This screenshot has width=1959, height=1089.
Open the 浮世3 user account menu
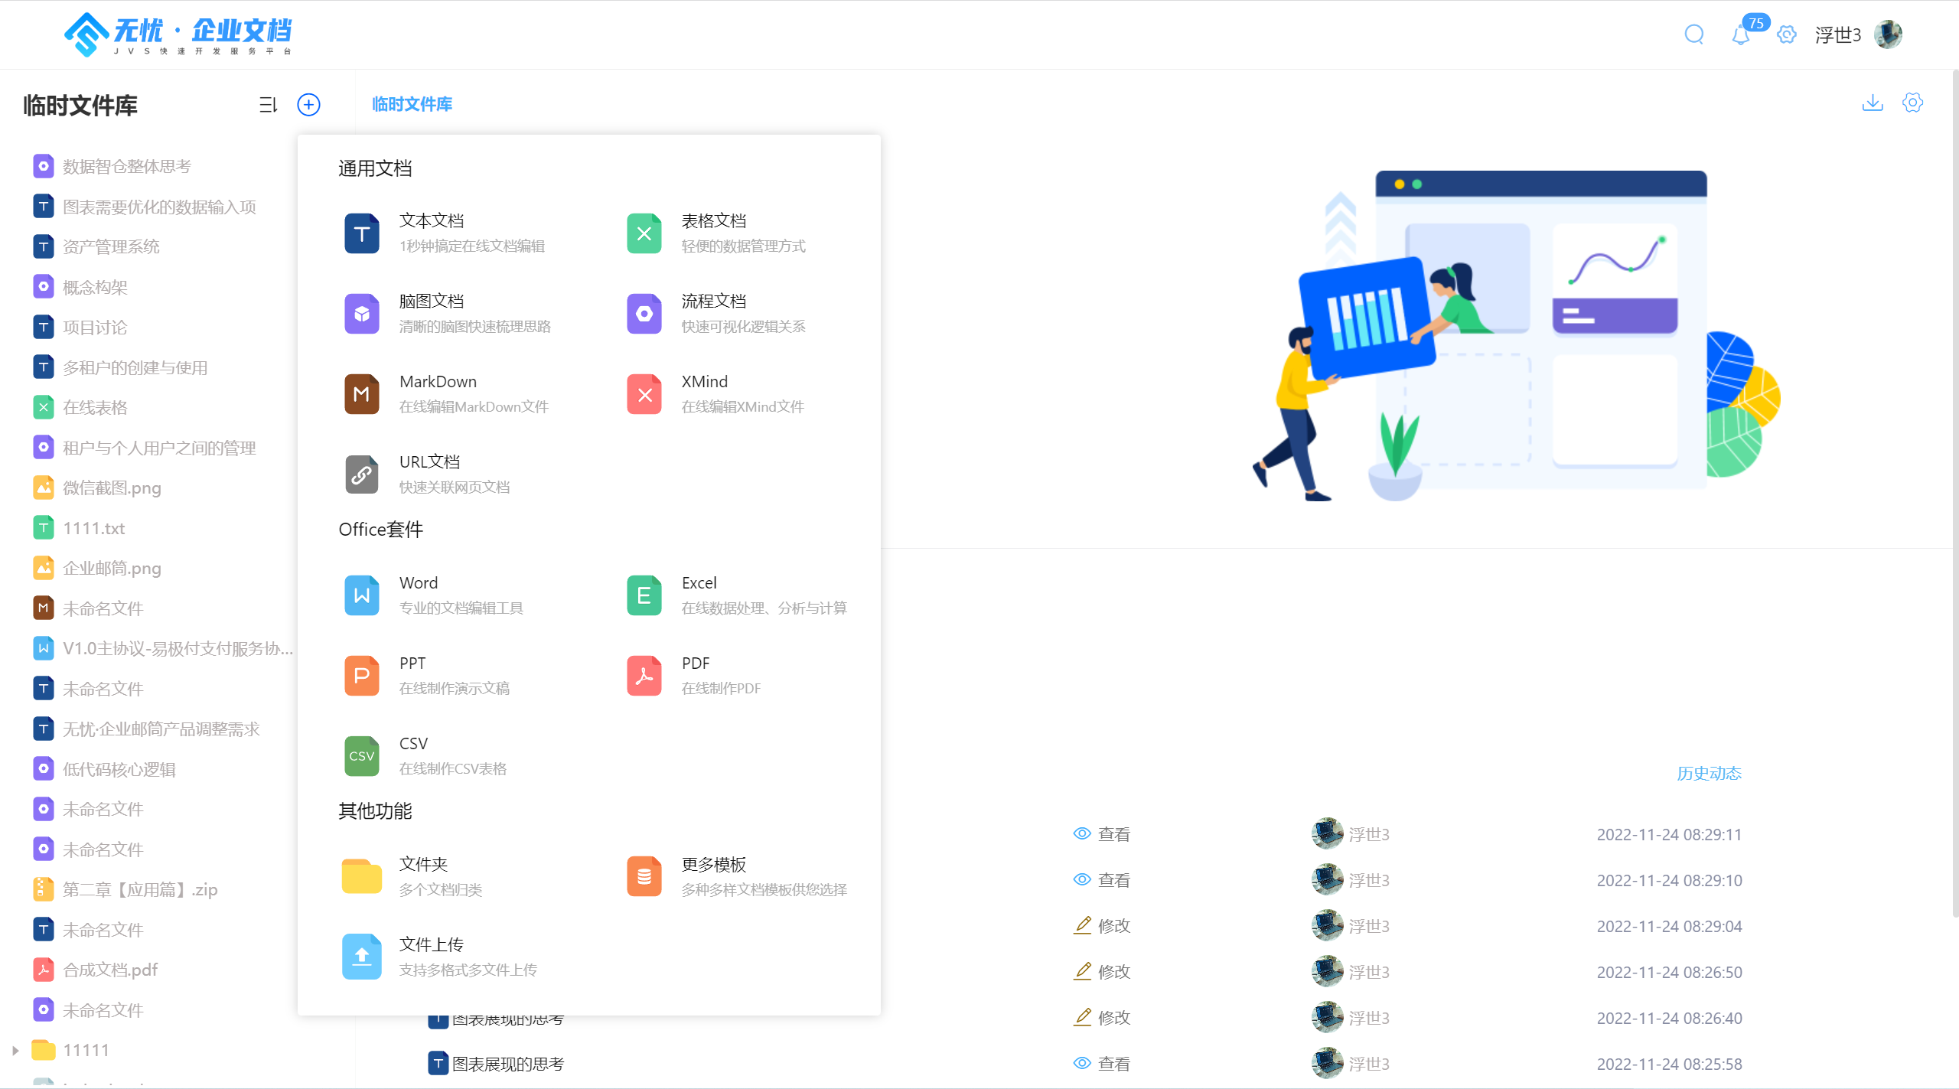pos(1837,35)
